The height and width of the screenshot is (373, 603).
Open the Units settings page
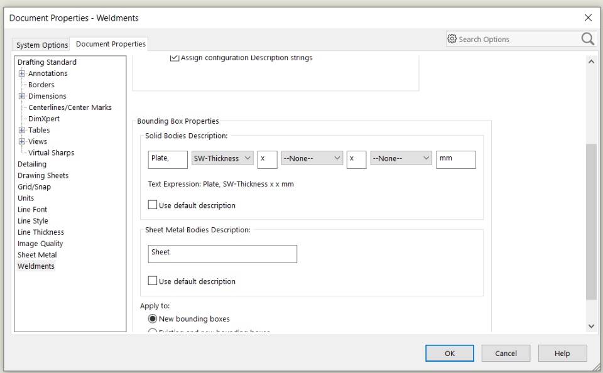tap(26, 198)
